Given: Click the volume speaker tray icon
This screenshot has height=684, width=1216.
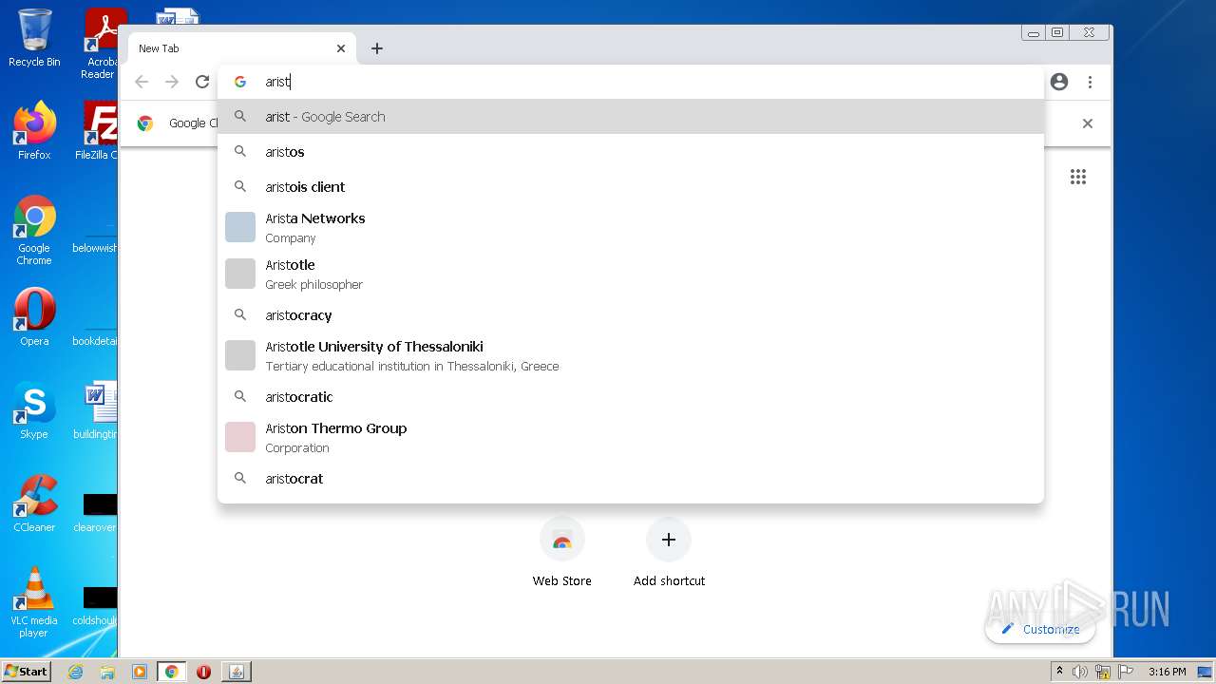Looking at the screenshot, I should click(x=1080, y=672).
